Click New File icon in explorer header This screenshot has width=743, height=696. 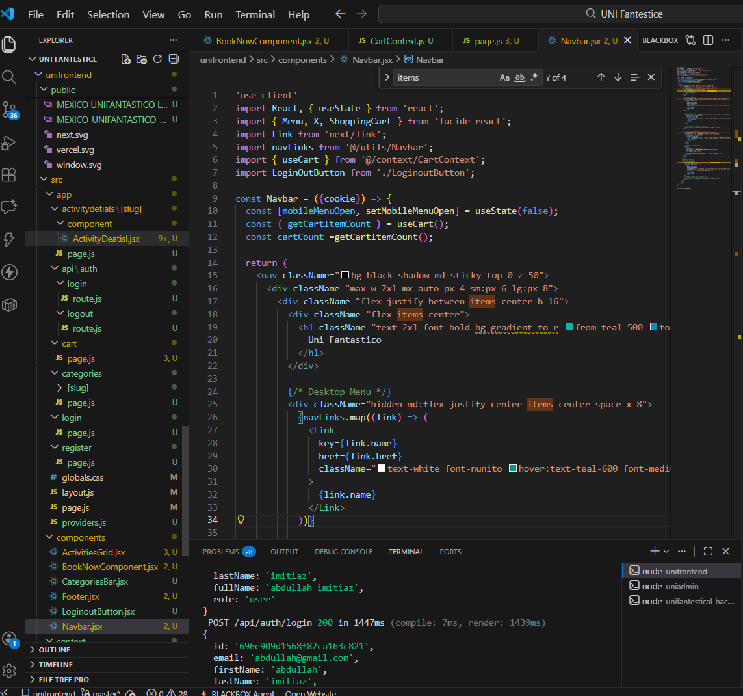coord(126,59)
